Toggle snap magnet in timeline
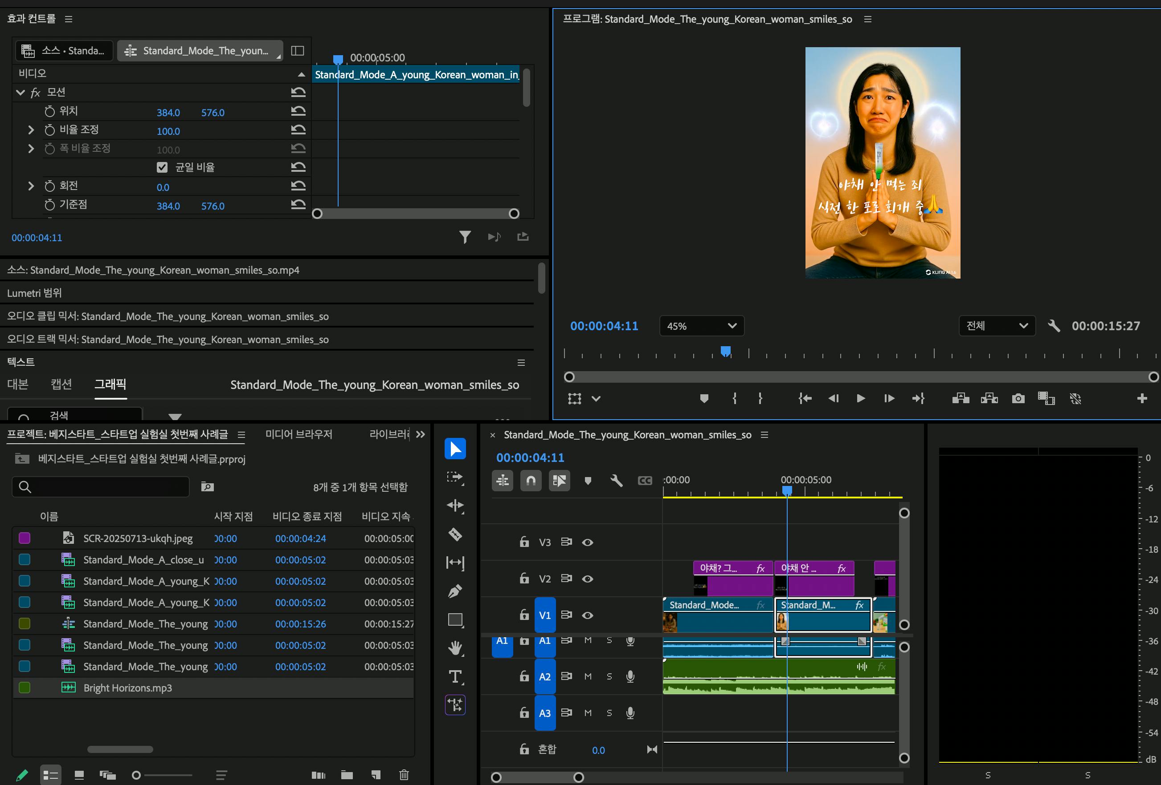Viewport: 1161px width, 785px height. pos(531,481)
